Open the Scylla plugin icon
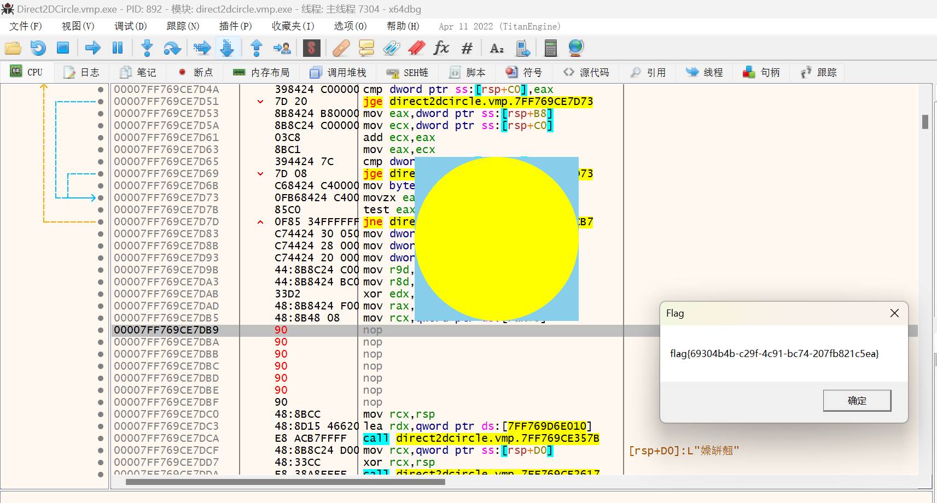The height and width of the screenshot is (503, 937). click(311, 48)
